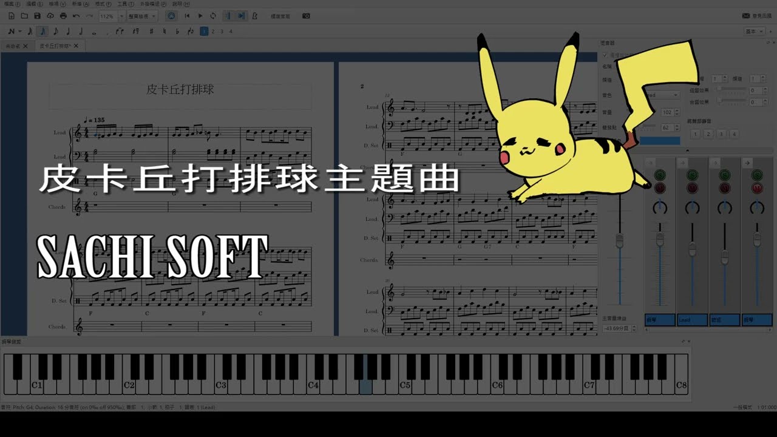Screen dimensions: 777x437
Task: Undo the last action
Action: click(x=76, y=16)
